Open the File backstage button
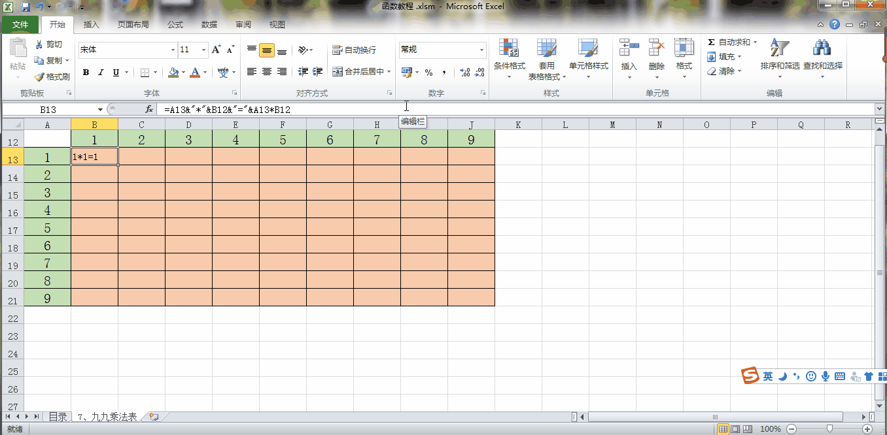 [x=20, y=25]
